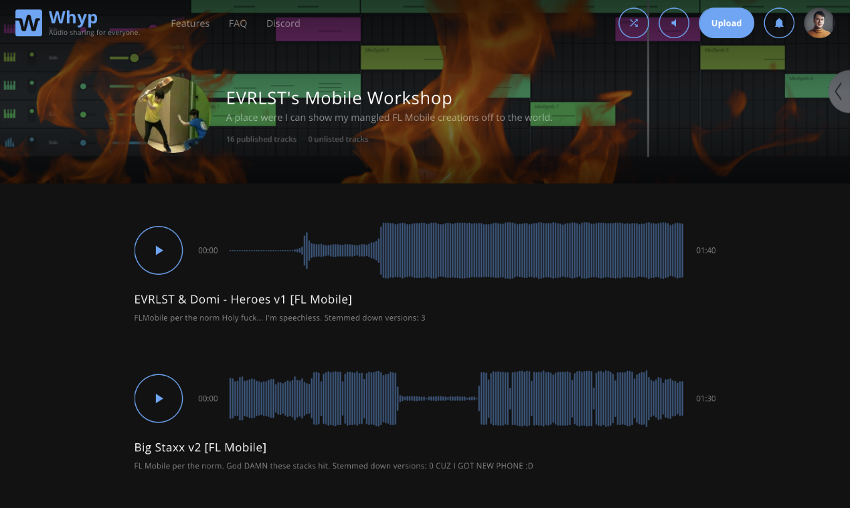Click the profile description about FL Mobile creations

click(390, 118)
